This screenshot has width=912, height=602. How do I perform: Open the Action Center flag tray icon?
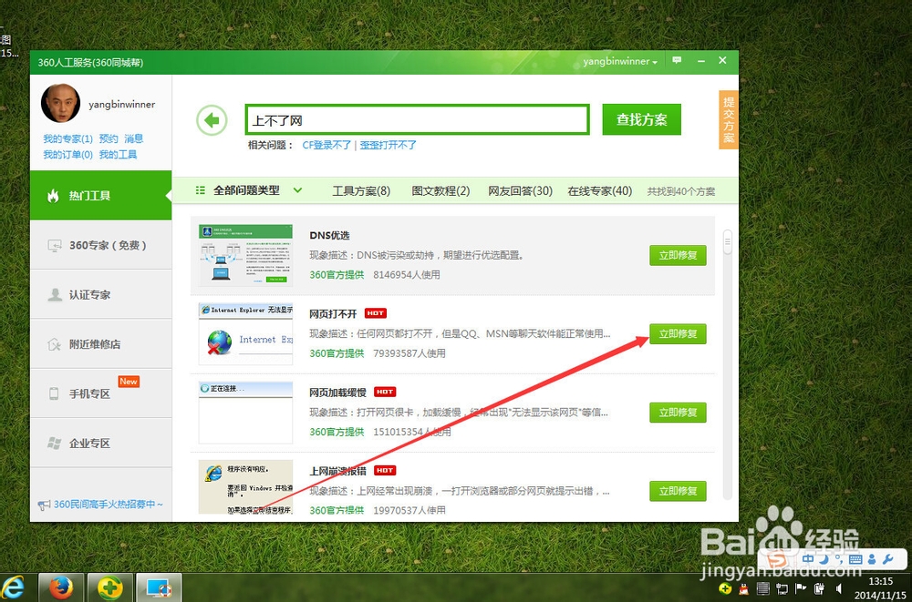[x=801, y=588]
